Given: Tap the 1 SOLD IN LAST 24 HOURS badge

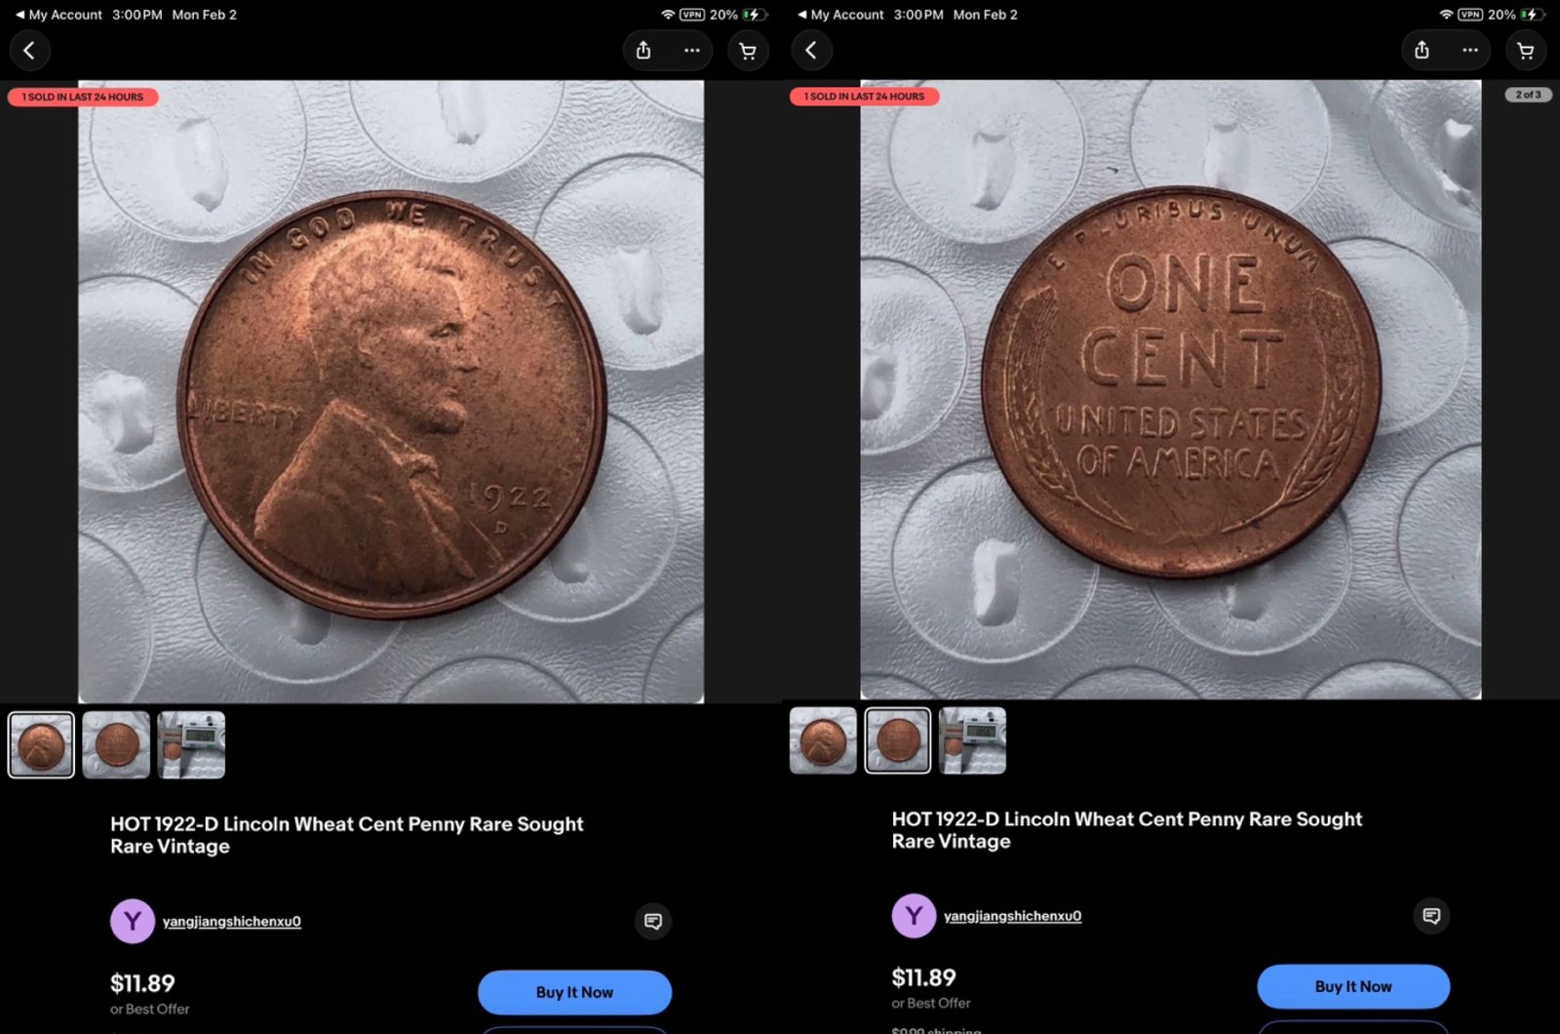Looking at the screenshot, I should tap(82, 97).
